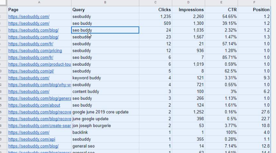Open seobuddy.com link with 1,235 clicks
Screen dimensions: 276x153
click(x=29, y=16)
